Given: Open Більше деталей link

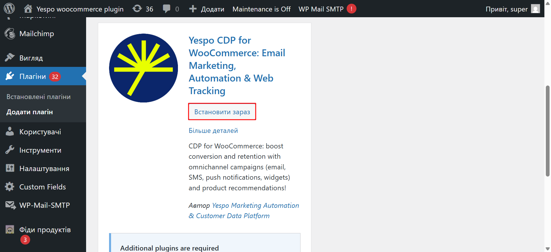Looking at the screenshot, I should [x=213, y=131].
